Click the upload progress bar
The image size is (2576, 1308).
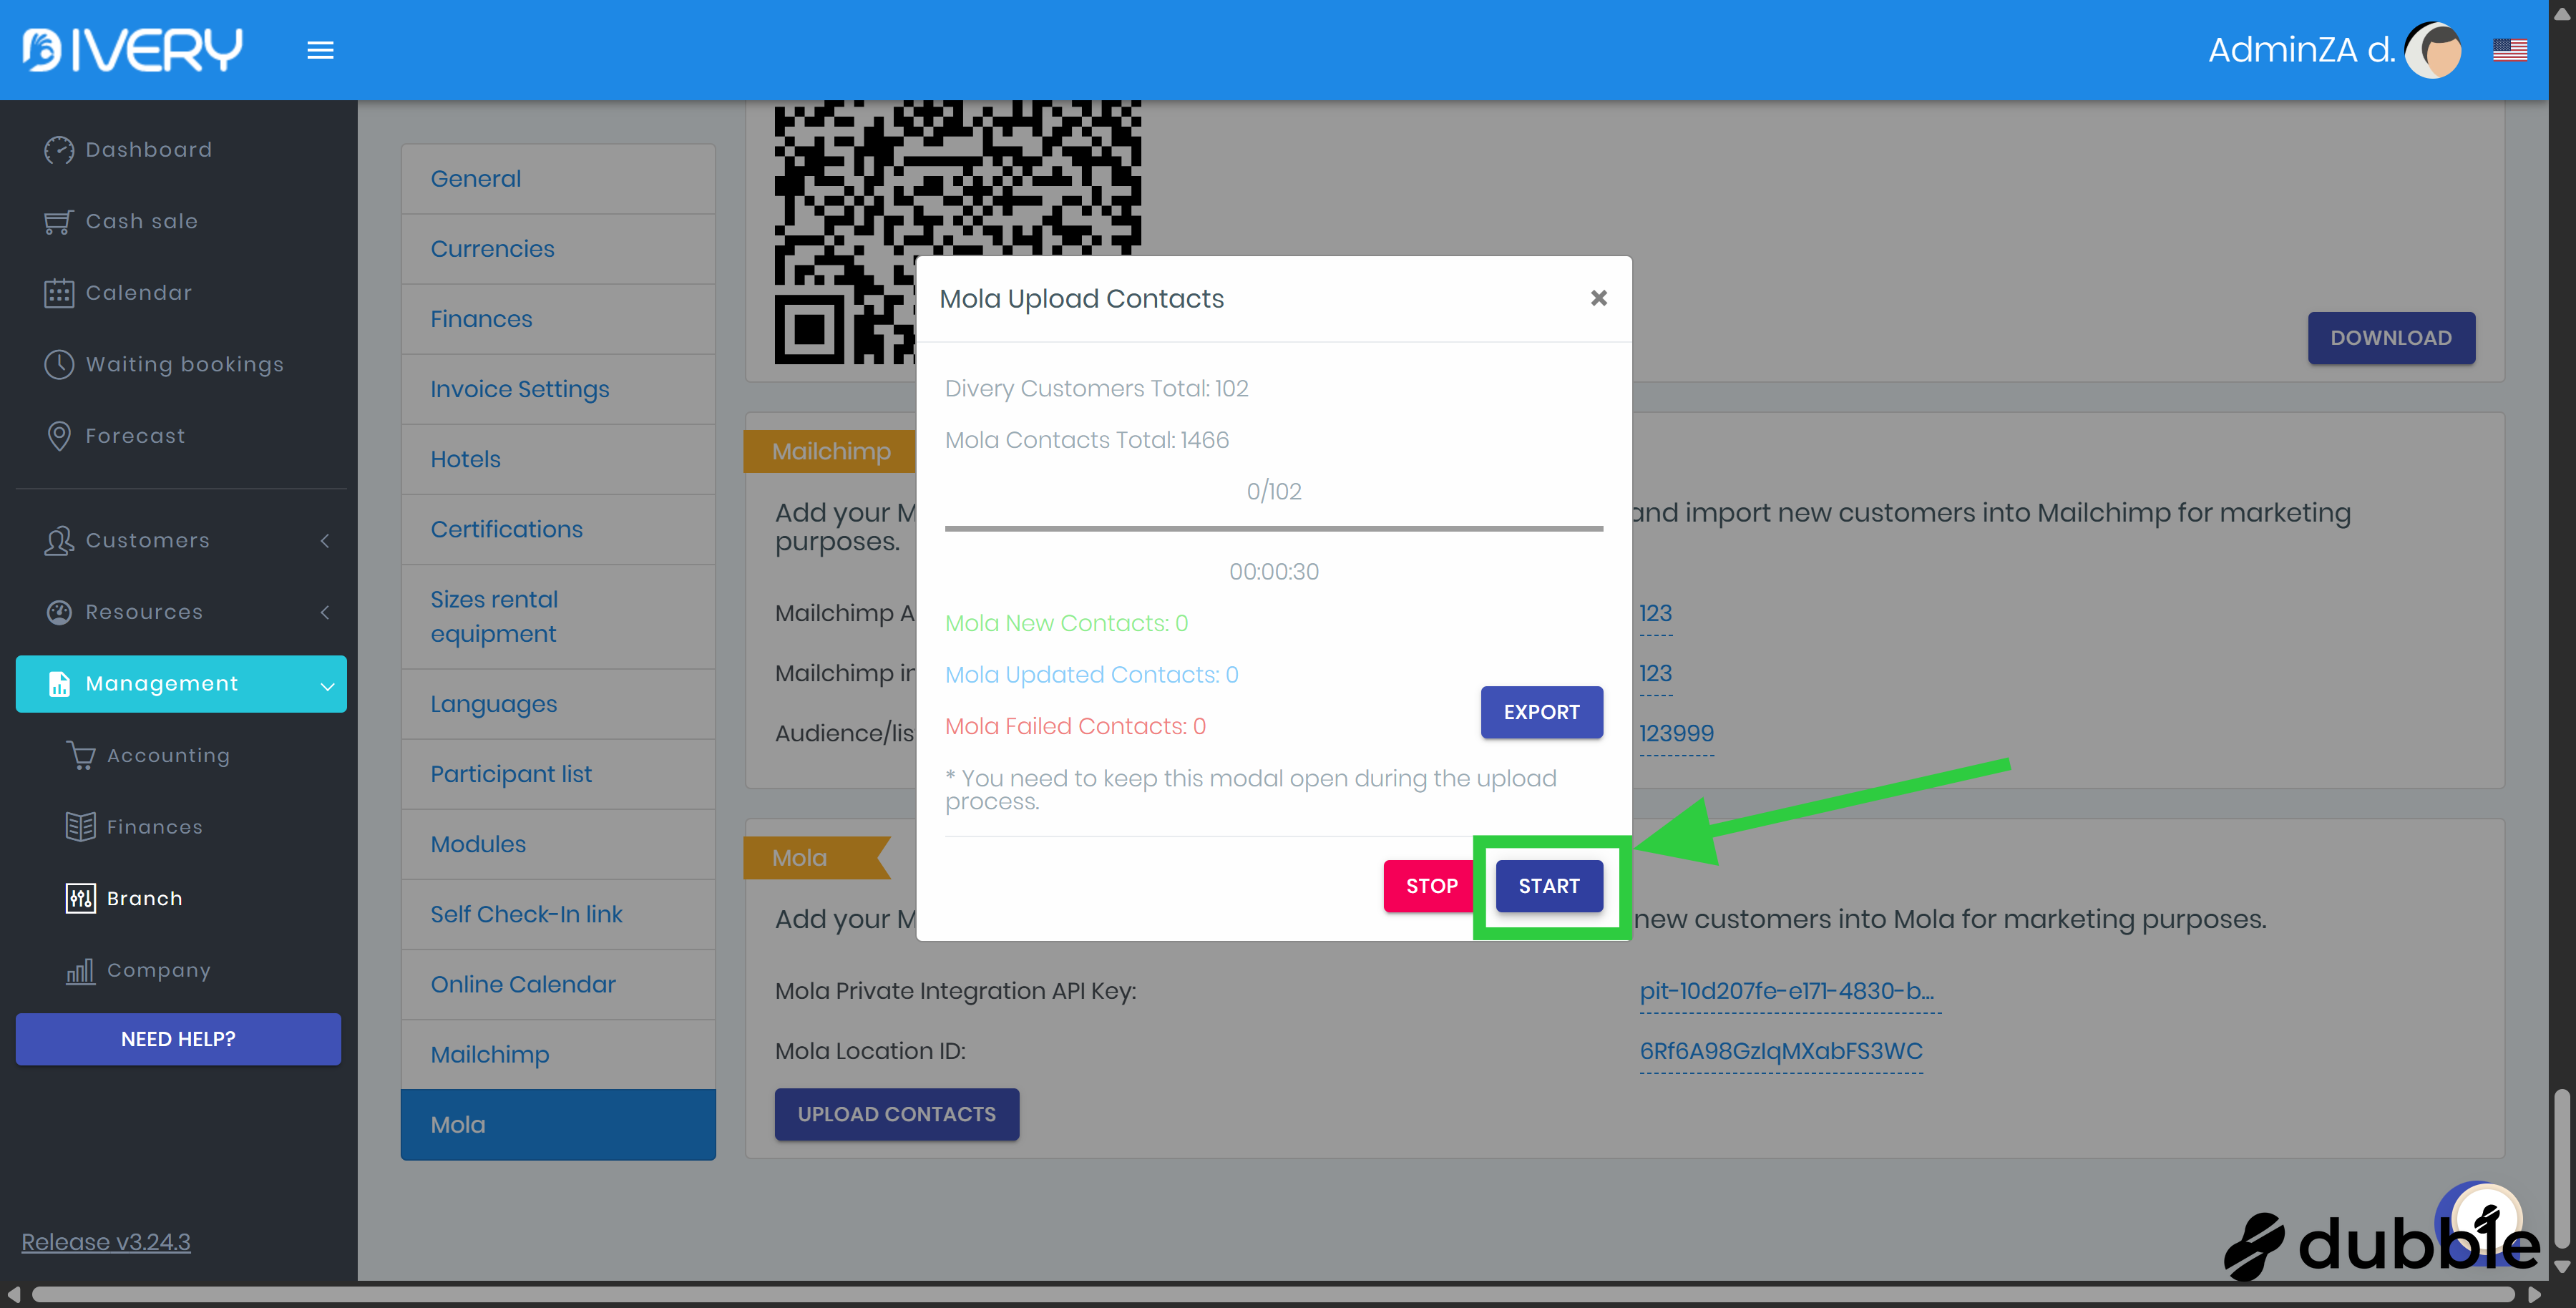[x=1273, y=528]
